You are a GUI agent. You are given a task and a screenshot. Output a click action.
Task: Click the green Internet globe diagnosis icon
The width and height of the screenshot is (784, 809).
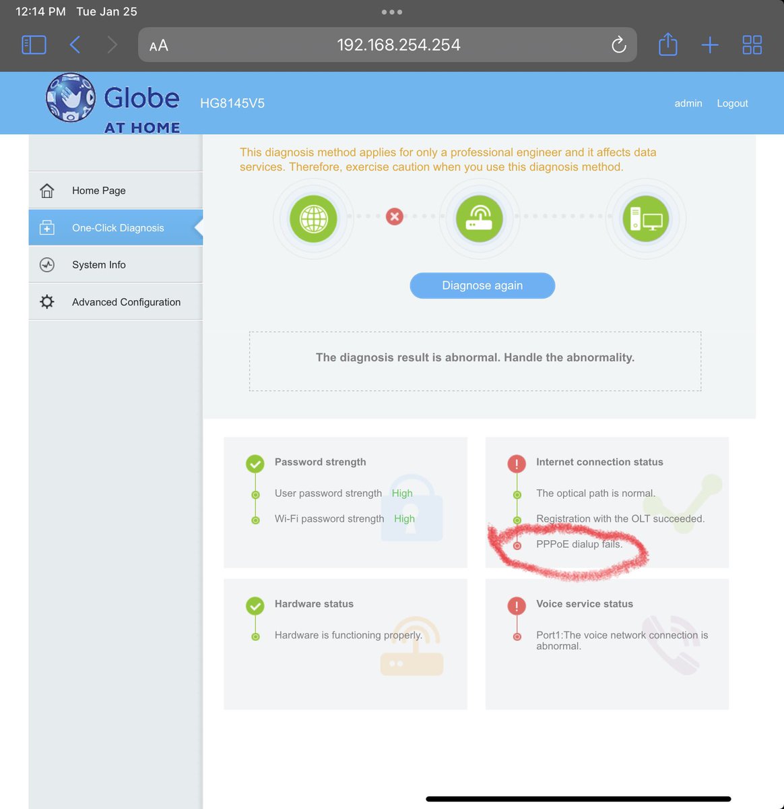[313, 219]
